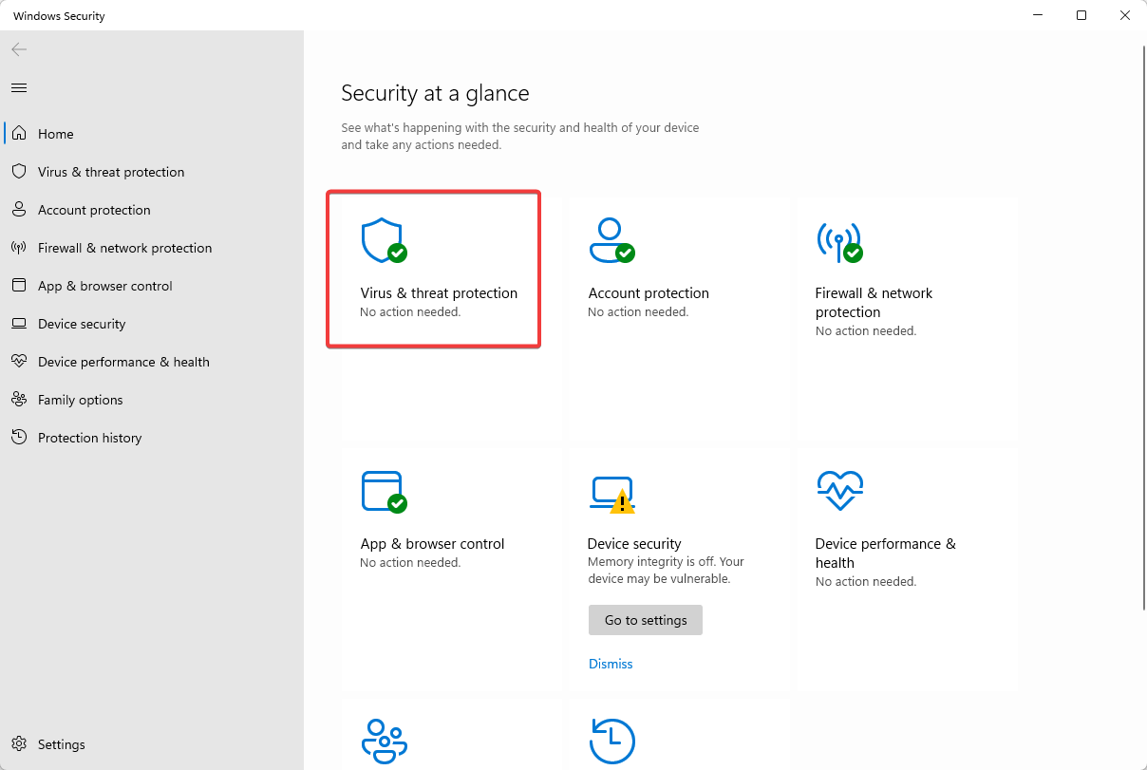1147x770 pixels.
Task: Select App & browser control sidebar item
Action: [x=104, y=286]
